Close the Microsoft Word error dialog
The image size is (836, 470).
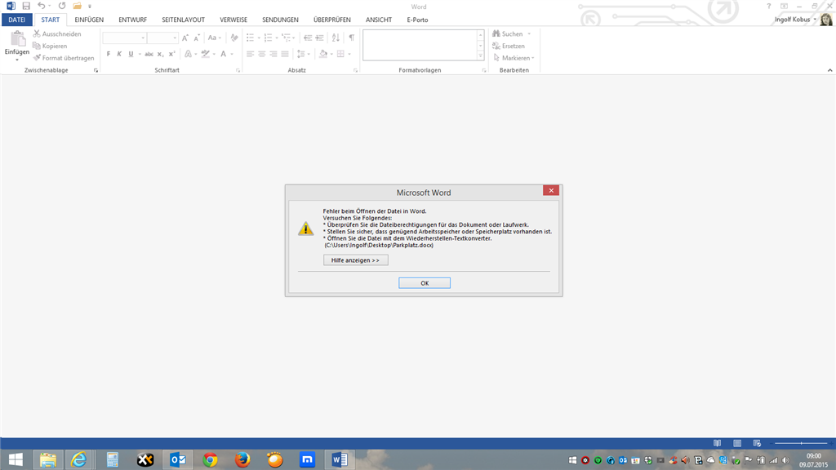(x=551, y=190)
